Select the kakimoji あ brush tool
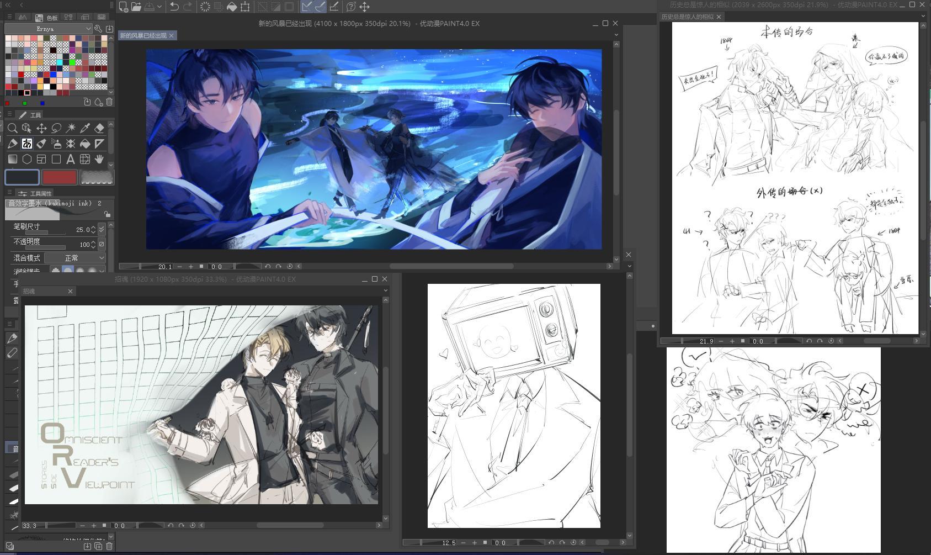The width and height of the screenshot is (931, 555). click(26, 144)
